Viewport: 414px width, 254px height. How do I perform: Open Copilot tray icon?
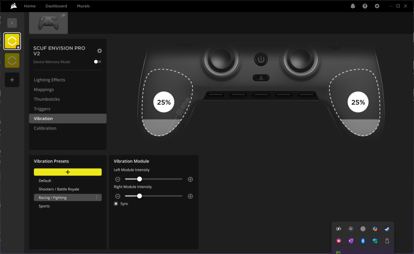375,229
